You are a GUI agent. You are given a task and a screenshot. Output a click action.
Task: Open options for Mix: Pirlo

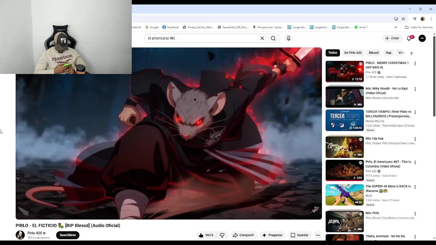(415, 214)
